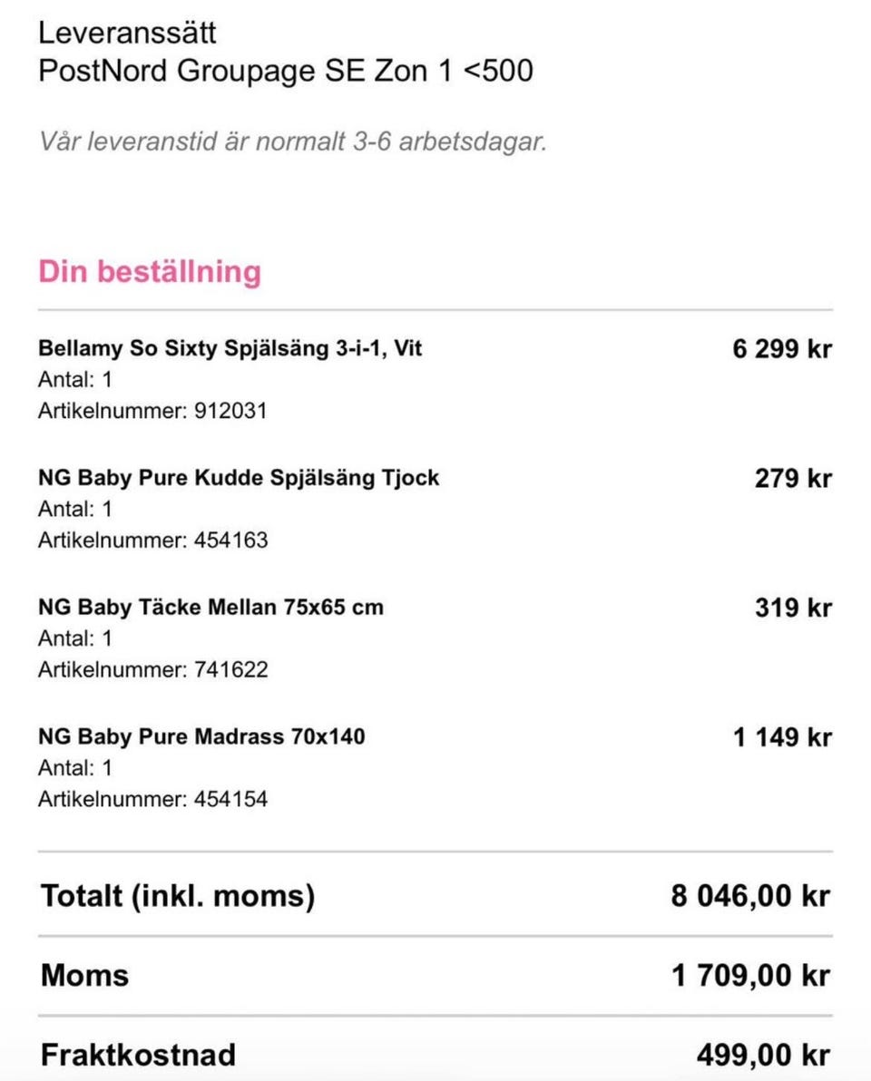Select article number 454163
Screen dimensions: 871x1081
pos(230,540)
